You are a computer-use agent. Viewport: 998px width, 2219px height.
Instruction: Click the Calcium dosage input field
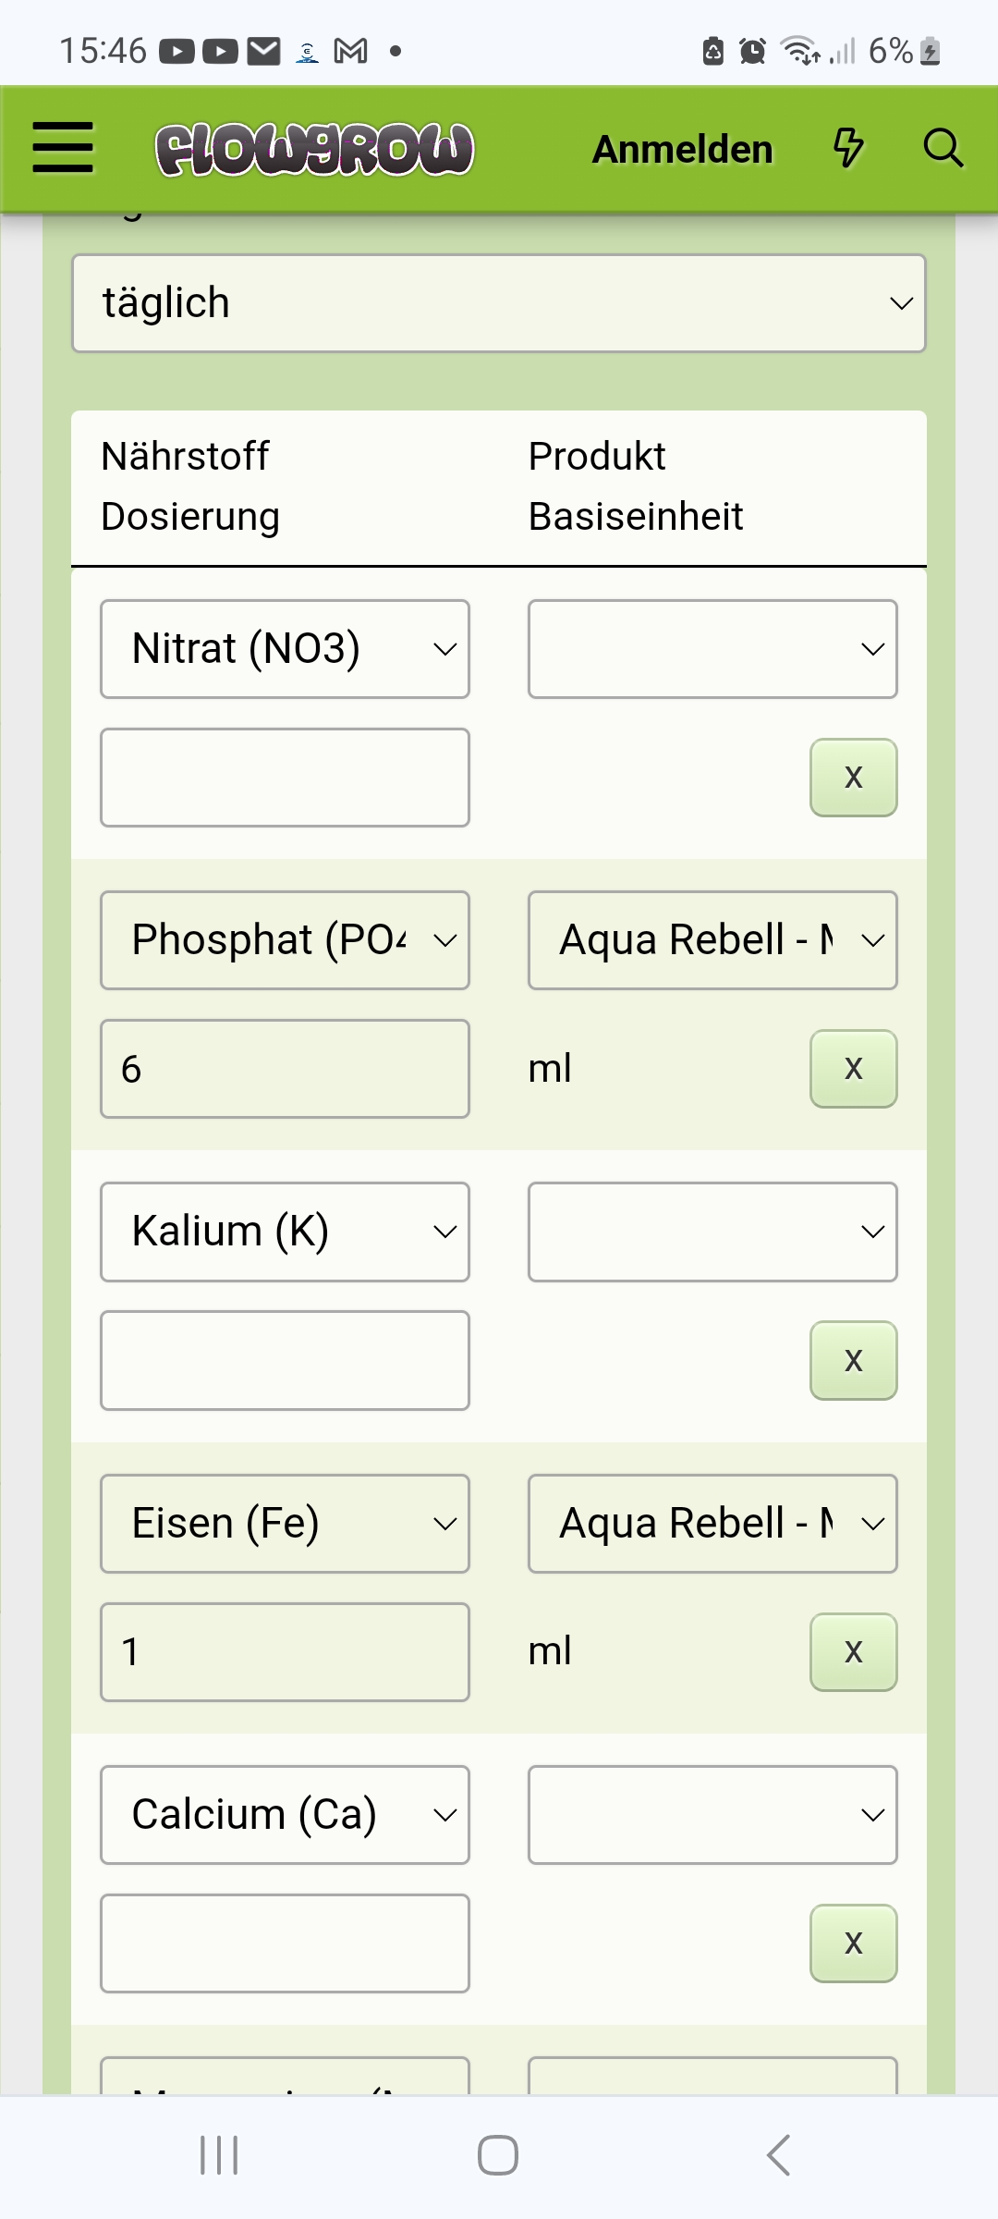[x=285, y=1943]
